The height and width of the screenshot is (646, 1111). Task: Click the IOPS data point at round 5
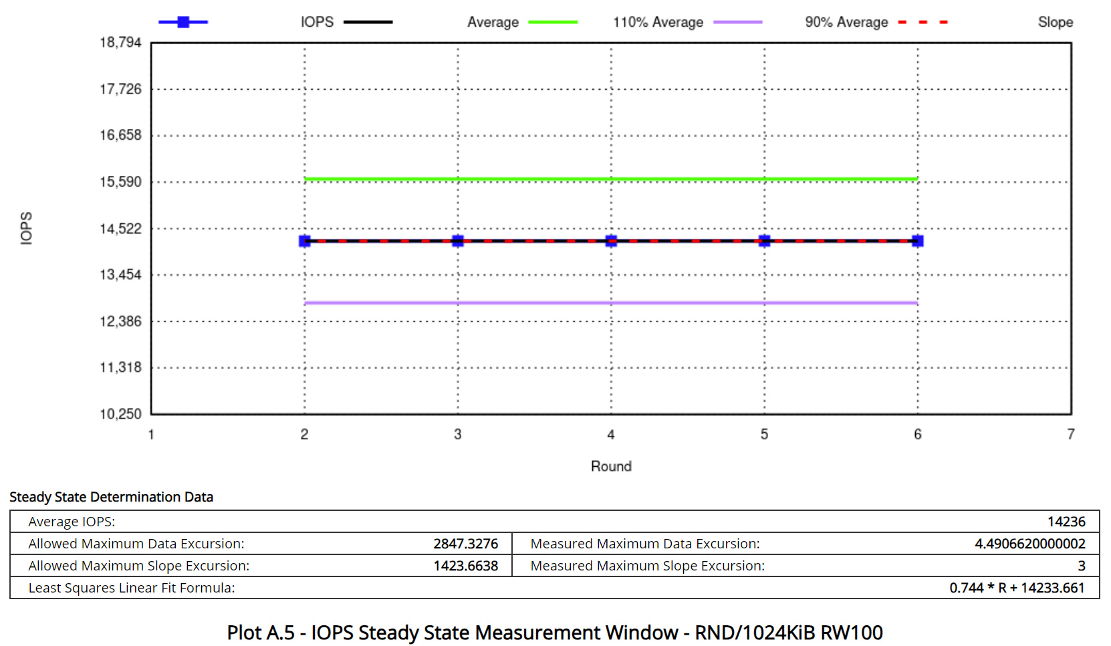click(765, 241)
